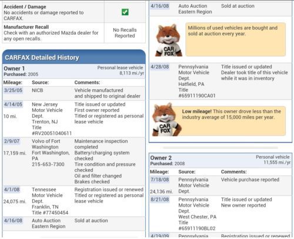This screenshot has width=294, height=239.
Task: Click the No Recalls Reported cell
Action: (x=125, y=33)
